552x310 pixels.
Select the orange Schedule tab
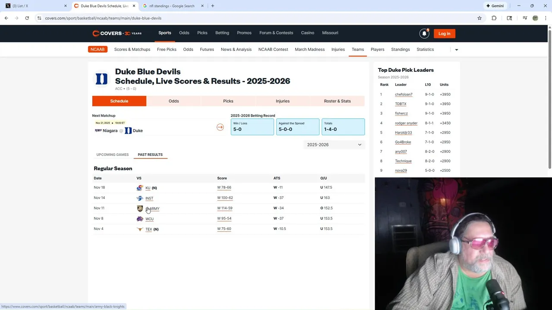(119, 101)
